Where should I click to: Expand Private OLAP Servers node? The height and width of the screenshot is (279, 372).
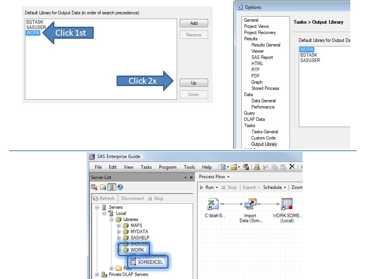click(x=97, y=274)
